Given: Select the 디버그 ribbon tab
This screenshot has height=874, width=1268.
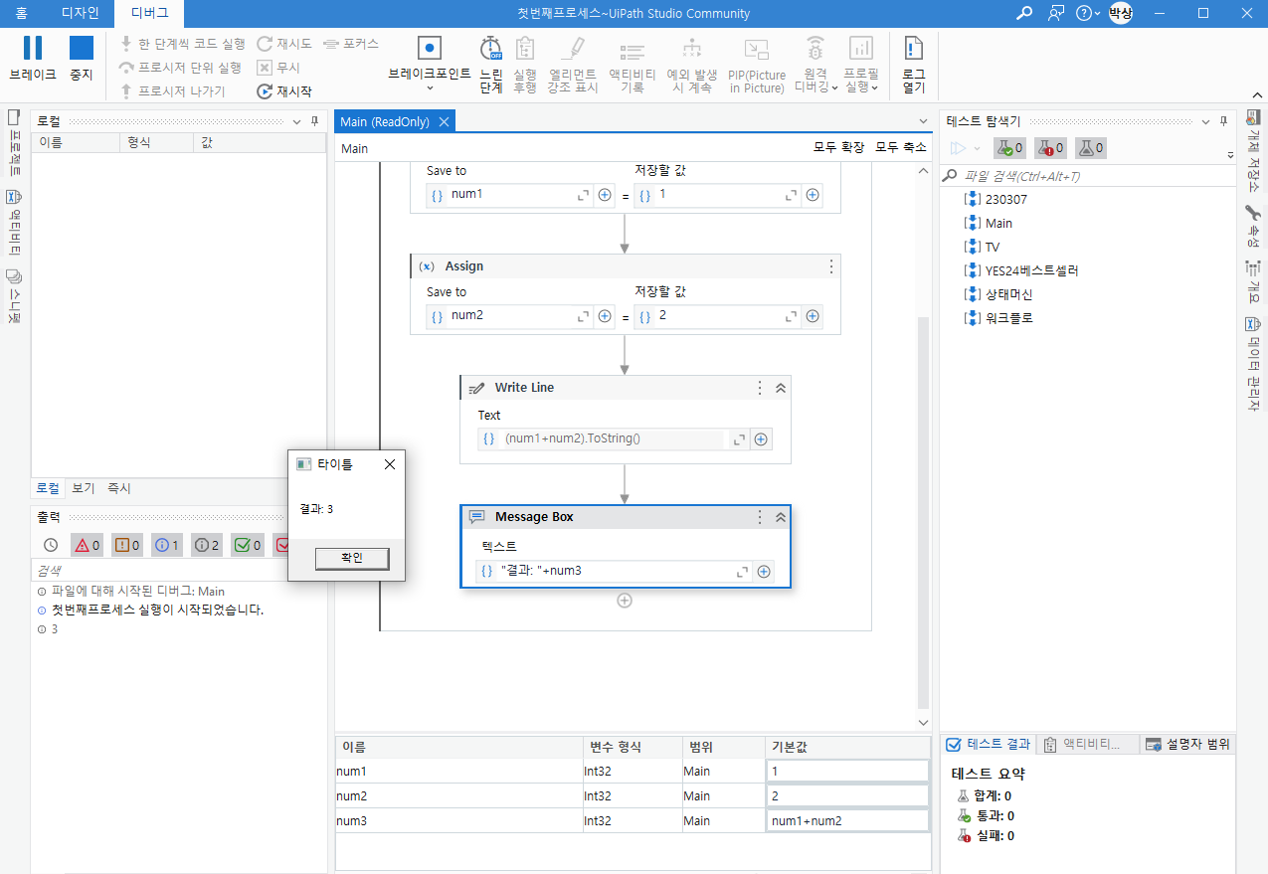Looking at the screenshot, I should [150, 13].
